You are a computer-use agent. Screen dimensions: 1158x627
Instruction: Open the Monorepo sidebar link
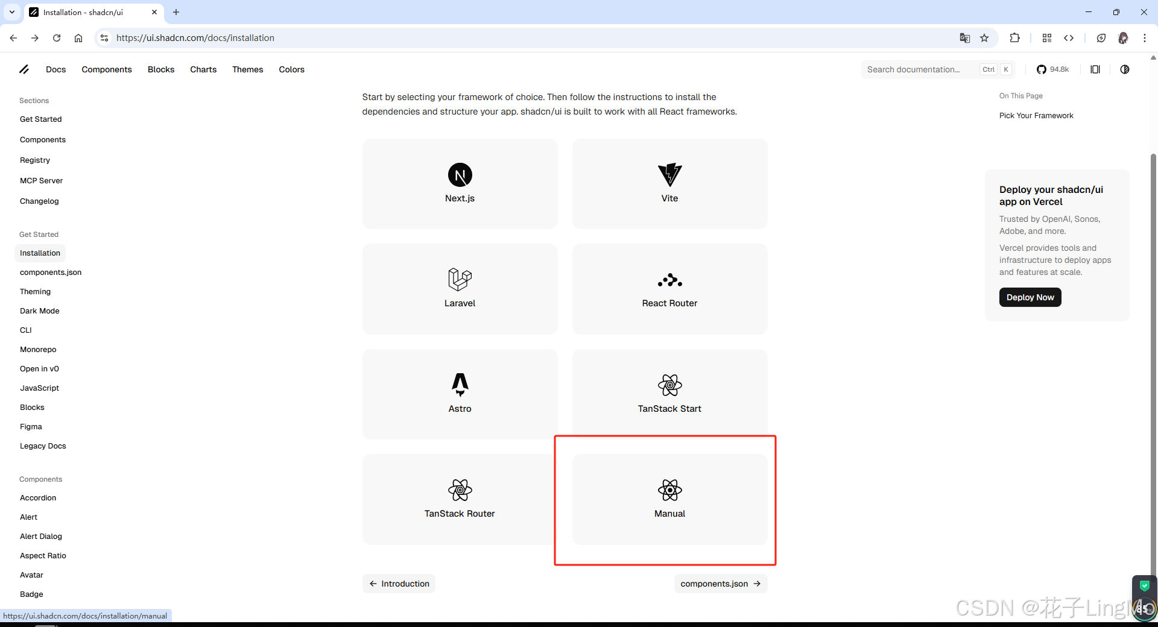(38, 350)
